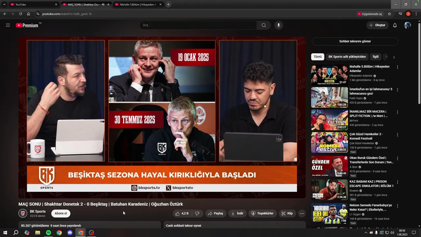Open Discord from taskbar
421x237 pixels.
click(x=70, y=233)
